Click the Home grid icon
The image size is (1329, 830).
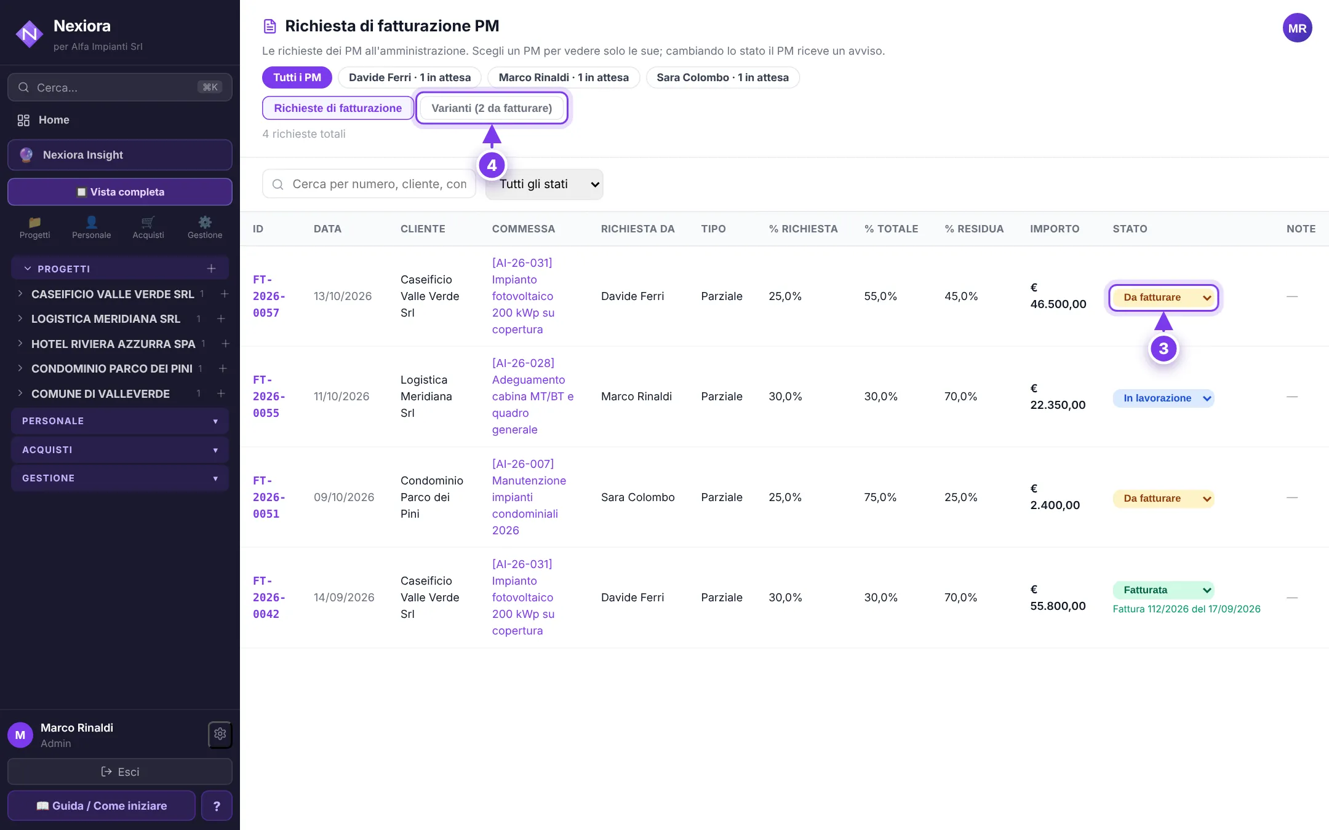[23, 120]
